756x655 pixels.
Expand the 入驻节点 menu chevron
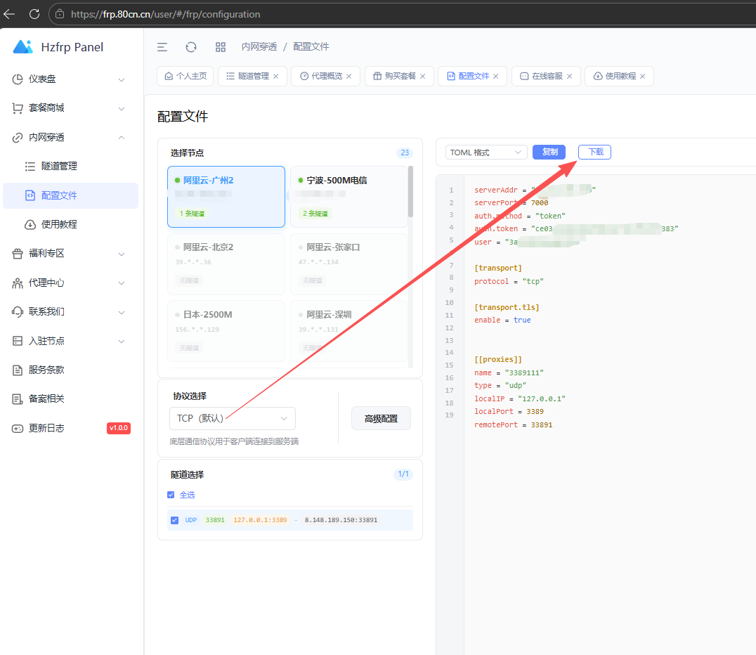pyautogui.click(x=122, y=342)
